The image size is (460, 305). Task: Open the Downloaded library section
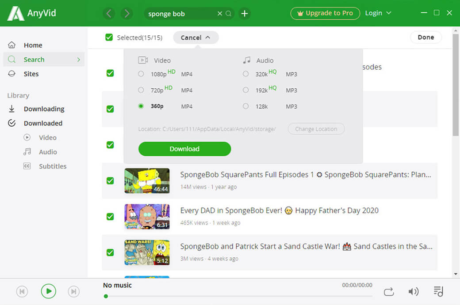[43, 123]
